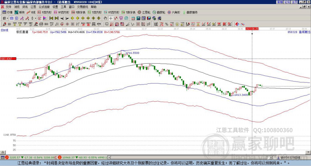Open the 板块 sector view

coord(19,12)
